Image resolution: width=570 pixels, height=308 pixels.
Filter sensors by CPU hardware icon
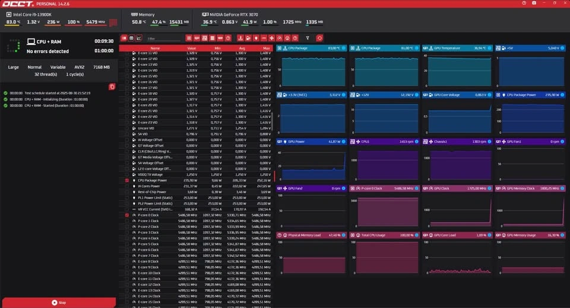click(x=189, y=38)
